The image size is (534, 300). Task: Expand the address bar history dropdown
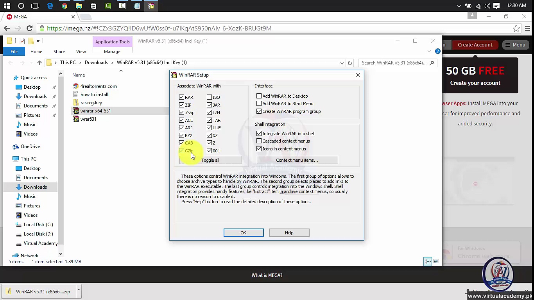342,63
